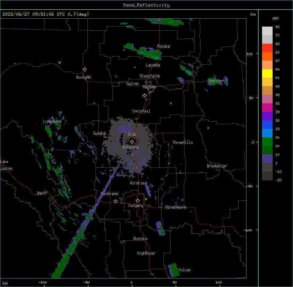293x287 pixels.
Task: Click the yellow diamond marker above Calgary label
Action: coord(138,201)
